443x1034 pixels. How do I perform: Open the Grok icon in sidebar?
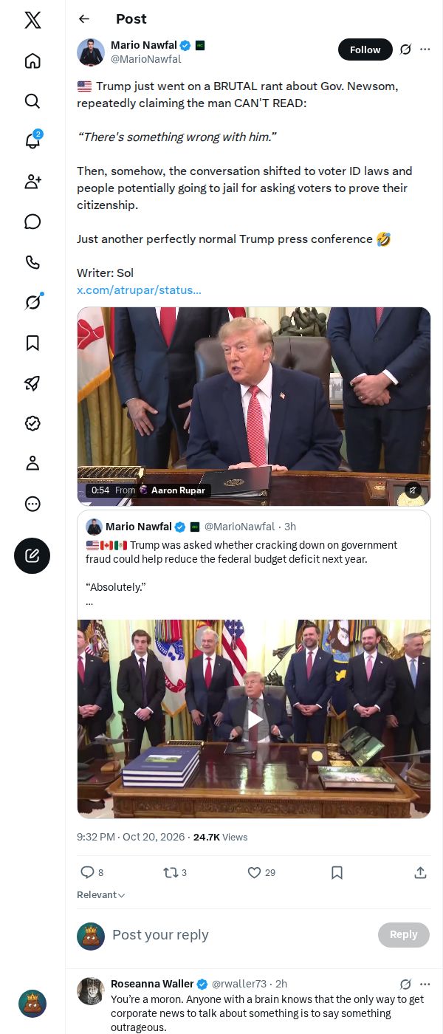coord(32,302)
